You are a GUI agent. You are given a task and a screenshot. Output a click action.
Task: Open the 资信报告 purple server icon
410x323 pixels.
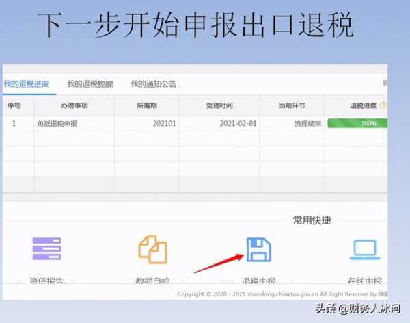click(x=46, y=249)
